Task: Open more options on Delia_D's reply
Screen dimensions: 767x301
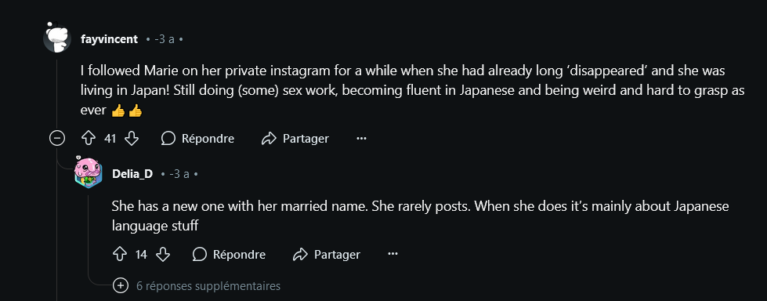Action: [x=393, y=255]
